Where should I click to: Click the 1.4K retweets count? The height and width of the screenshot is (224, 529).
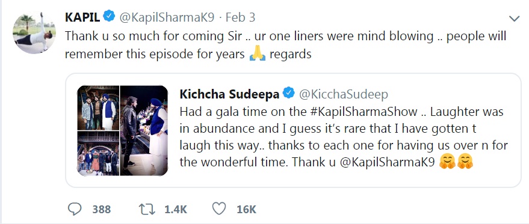(x=176, y=210)
